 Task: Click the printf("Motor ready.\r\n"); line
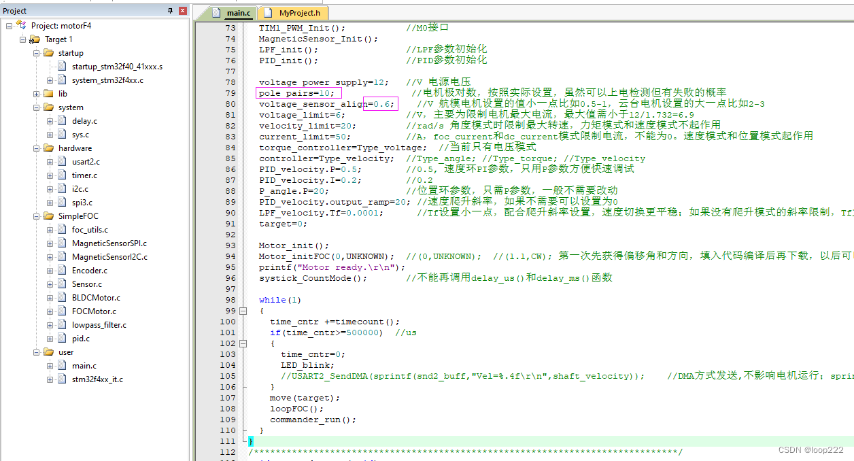click(332, 267)
